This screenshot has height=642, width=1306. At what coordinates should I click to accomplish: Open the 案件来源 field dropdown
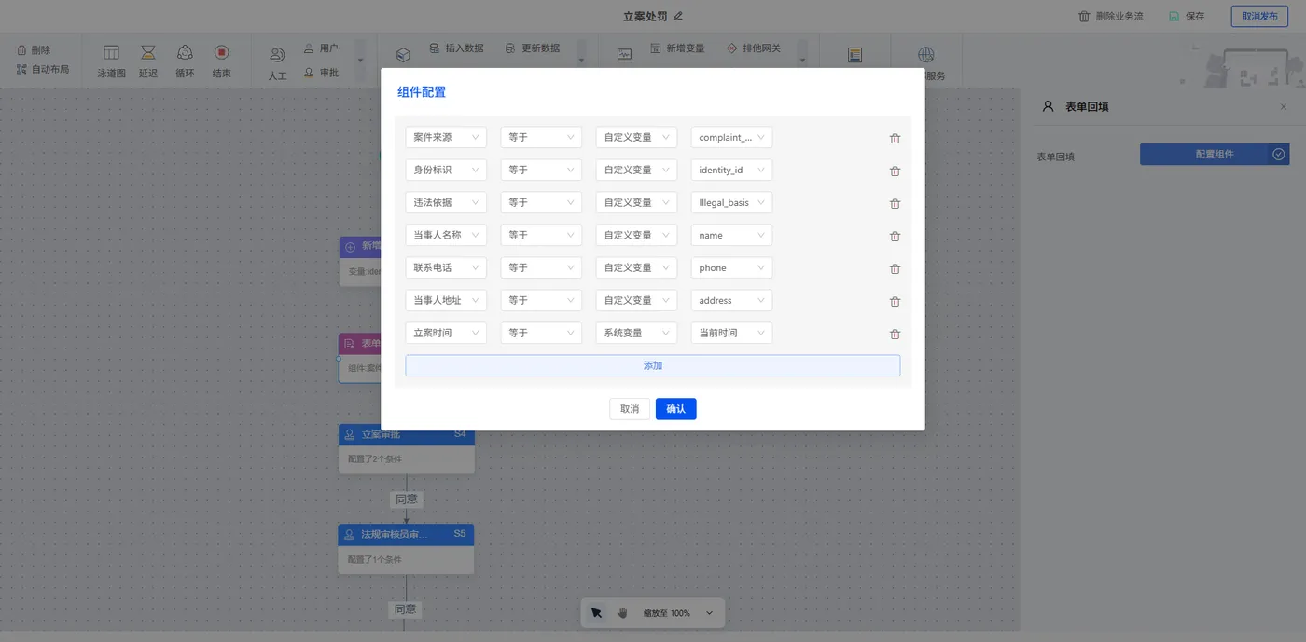pos(446,137)
